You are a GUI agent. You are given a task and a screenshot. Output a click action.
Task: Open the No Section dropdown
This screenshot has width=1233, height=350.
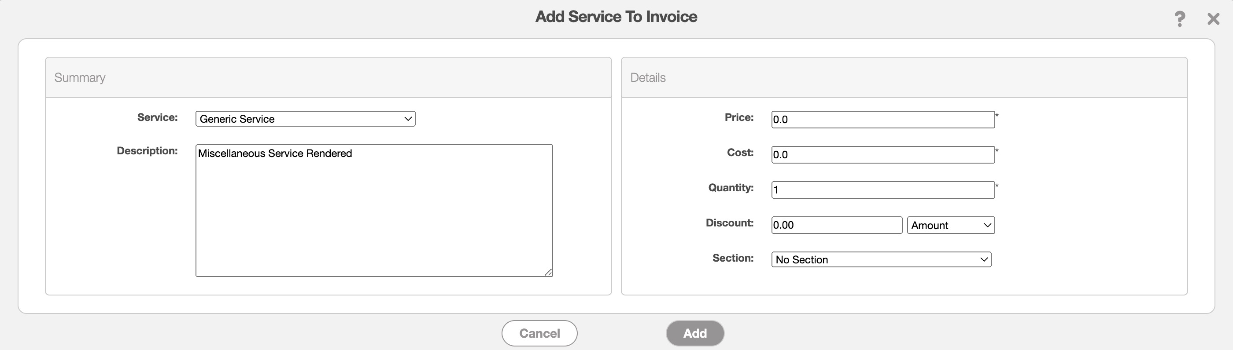coord(881,259)
